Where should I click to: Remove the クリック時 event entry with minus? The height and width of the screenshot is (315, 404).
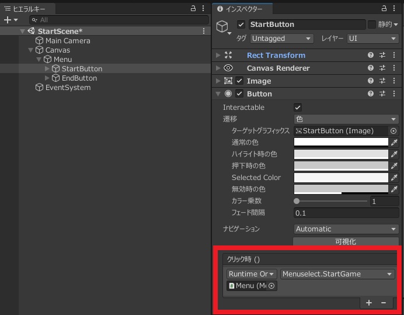tap(384, 303)
